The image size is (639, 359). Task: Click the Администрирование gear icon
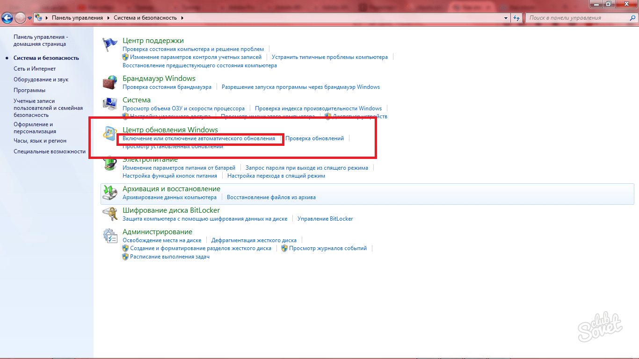110,236
